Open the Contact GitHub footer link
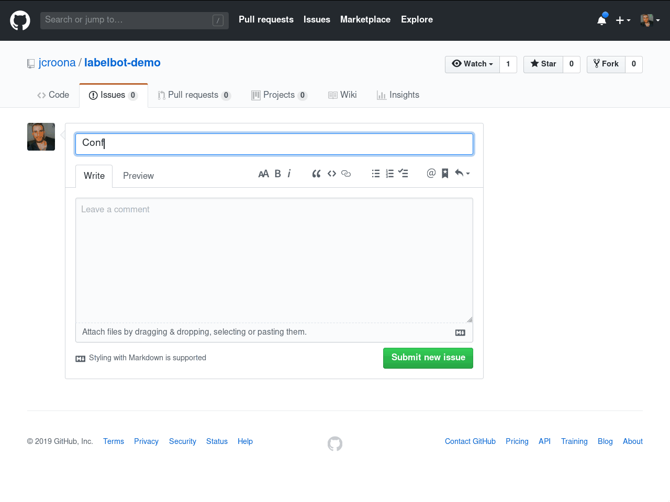The image size is (670, 502). coord(470,442)
